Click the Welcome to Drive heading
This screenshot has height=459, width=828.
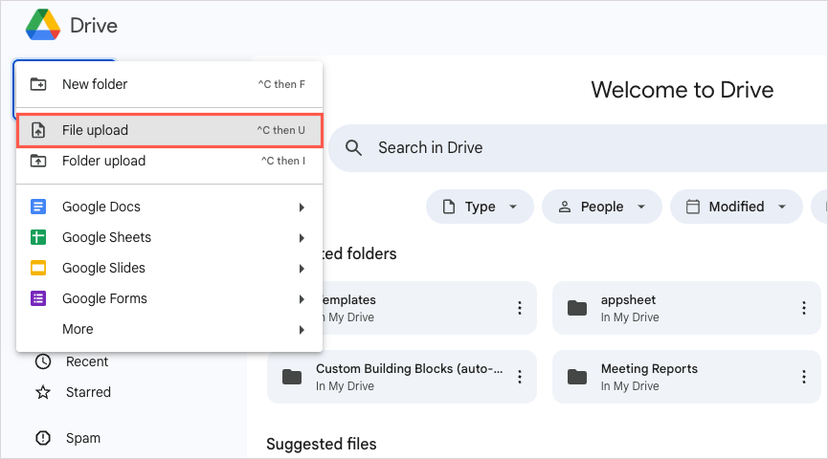coord(683,90)
